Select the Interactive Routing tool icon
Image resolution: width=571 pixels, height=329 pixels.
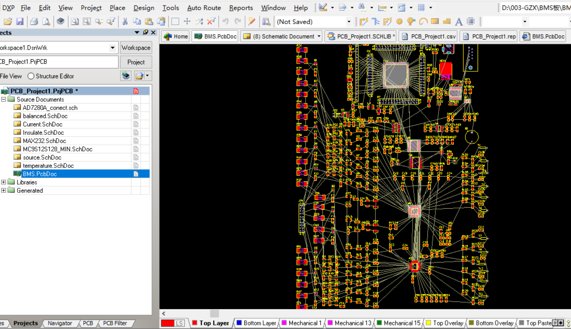click(x=363, y=22)
